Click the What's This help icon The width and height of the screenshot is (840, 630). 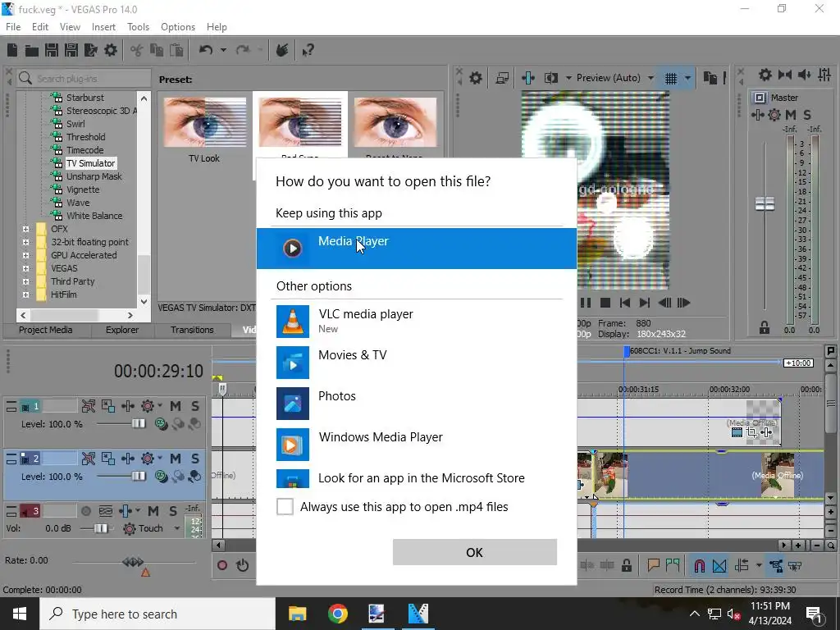[x=308, y=50]
